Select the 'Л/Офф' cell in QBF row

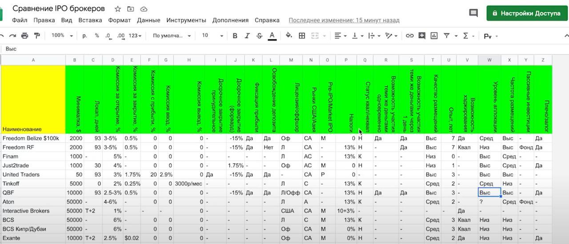291,193
